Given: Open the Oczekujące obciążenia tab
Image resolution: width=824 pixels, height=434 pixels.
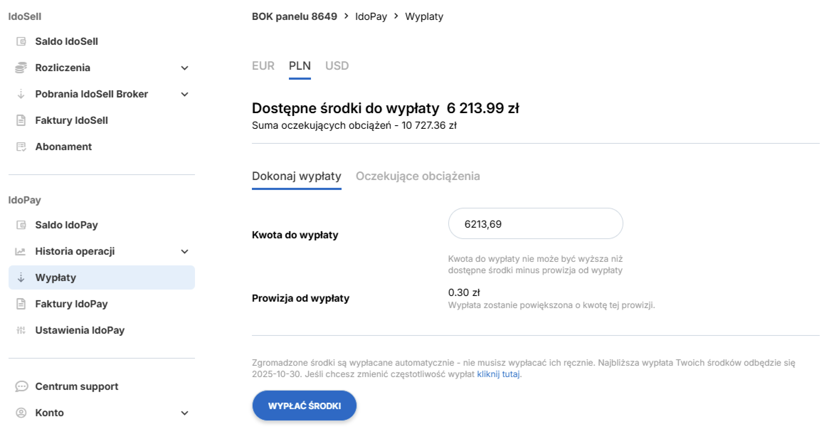Looking at the screenshot, I should (418, 176).
